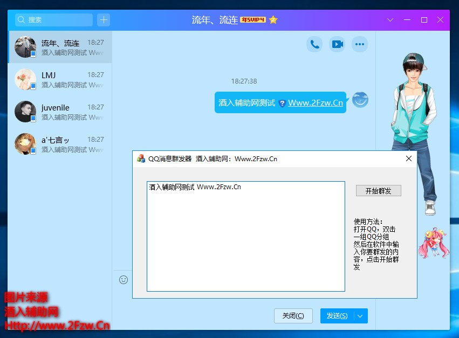Click the pink-haired chibi character figure
Screen dimensions: 459x338
tap(434, 243)
